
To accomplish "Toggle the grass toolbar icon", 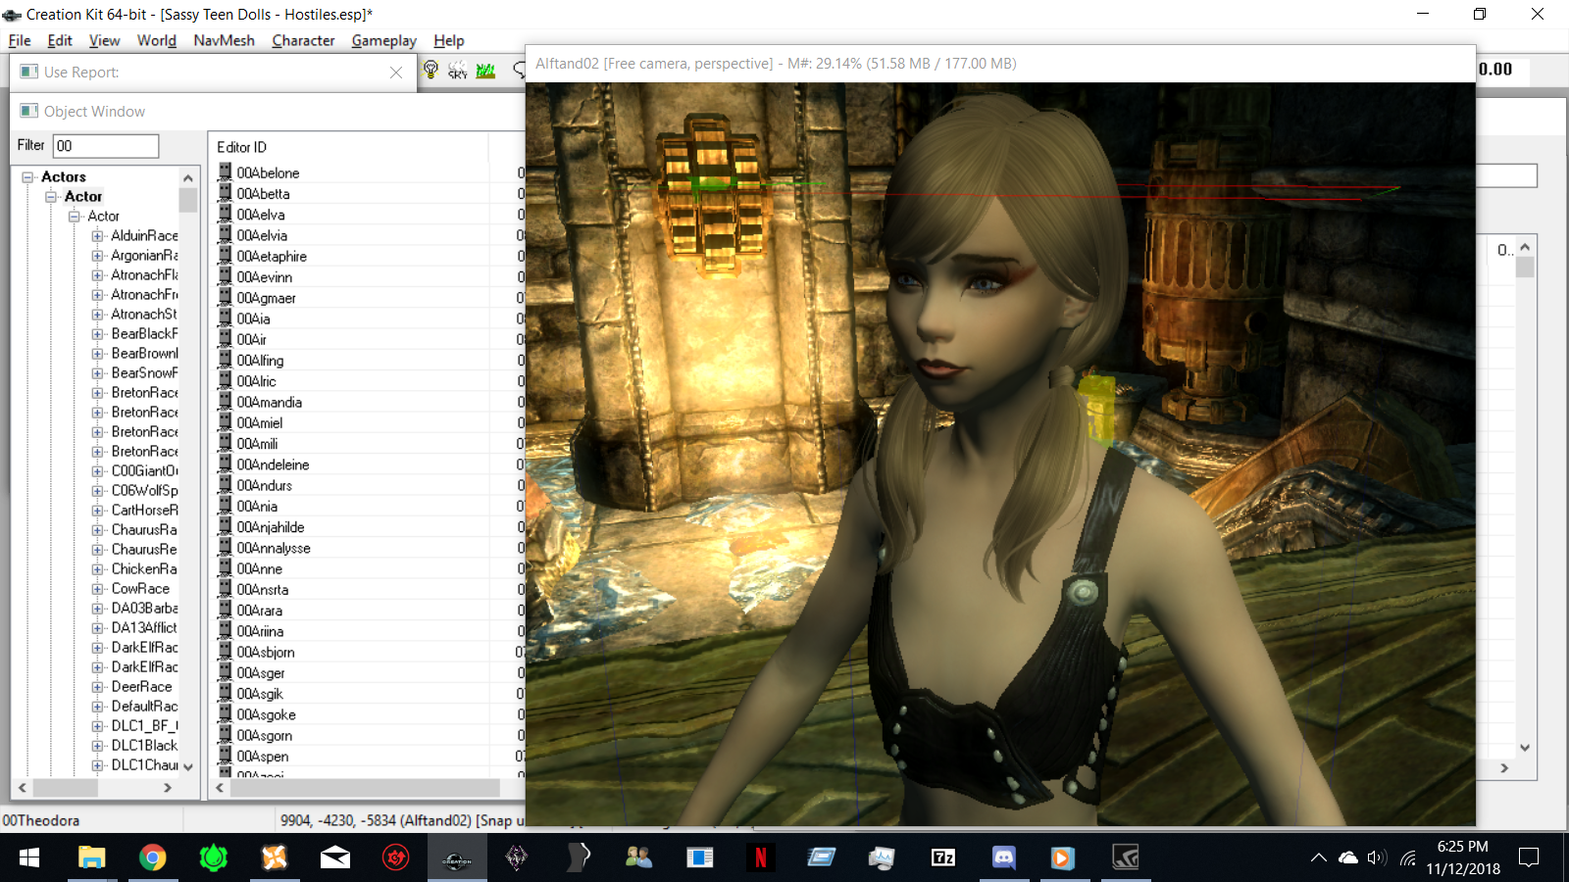I will 485,70.
